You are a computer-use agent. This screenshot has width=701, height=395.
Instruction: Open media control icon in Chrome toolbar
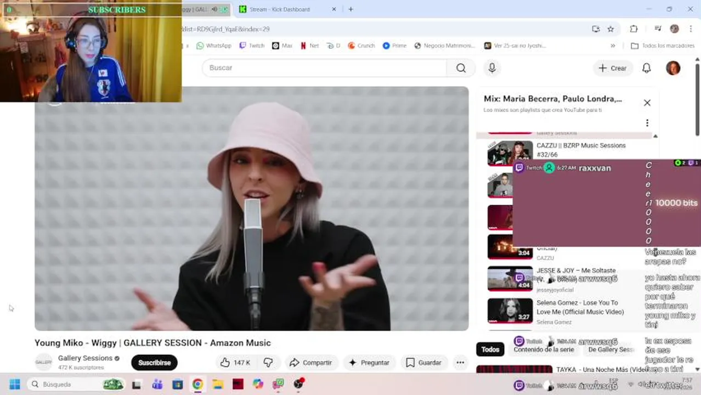click(658, 29)
